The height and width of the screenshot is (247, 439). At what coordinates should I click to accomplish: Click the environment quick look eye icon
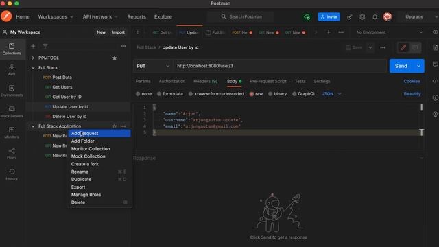(x=435, y=32)
